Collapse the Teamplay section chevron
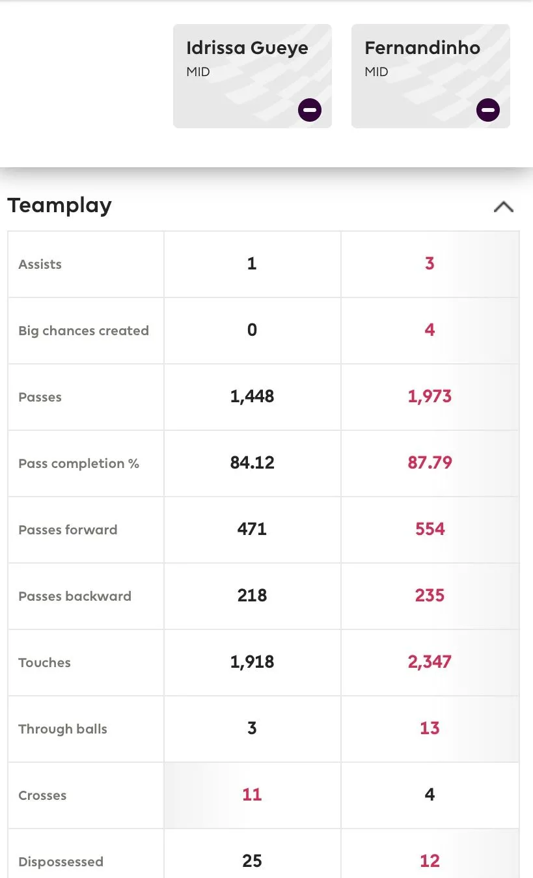This screenshot has width=533, height=878. click(504, 207)
